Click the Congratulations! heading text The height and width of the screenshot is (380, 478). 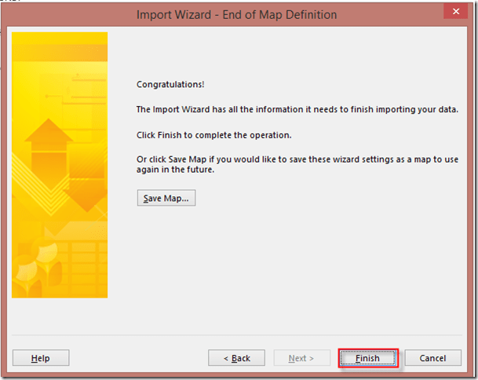[165, 84]
